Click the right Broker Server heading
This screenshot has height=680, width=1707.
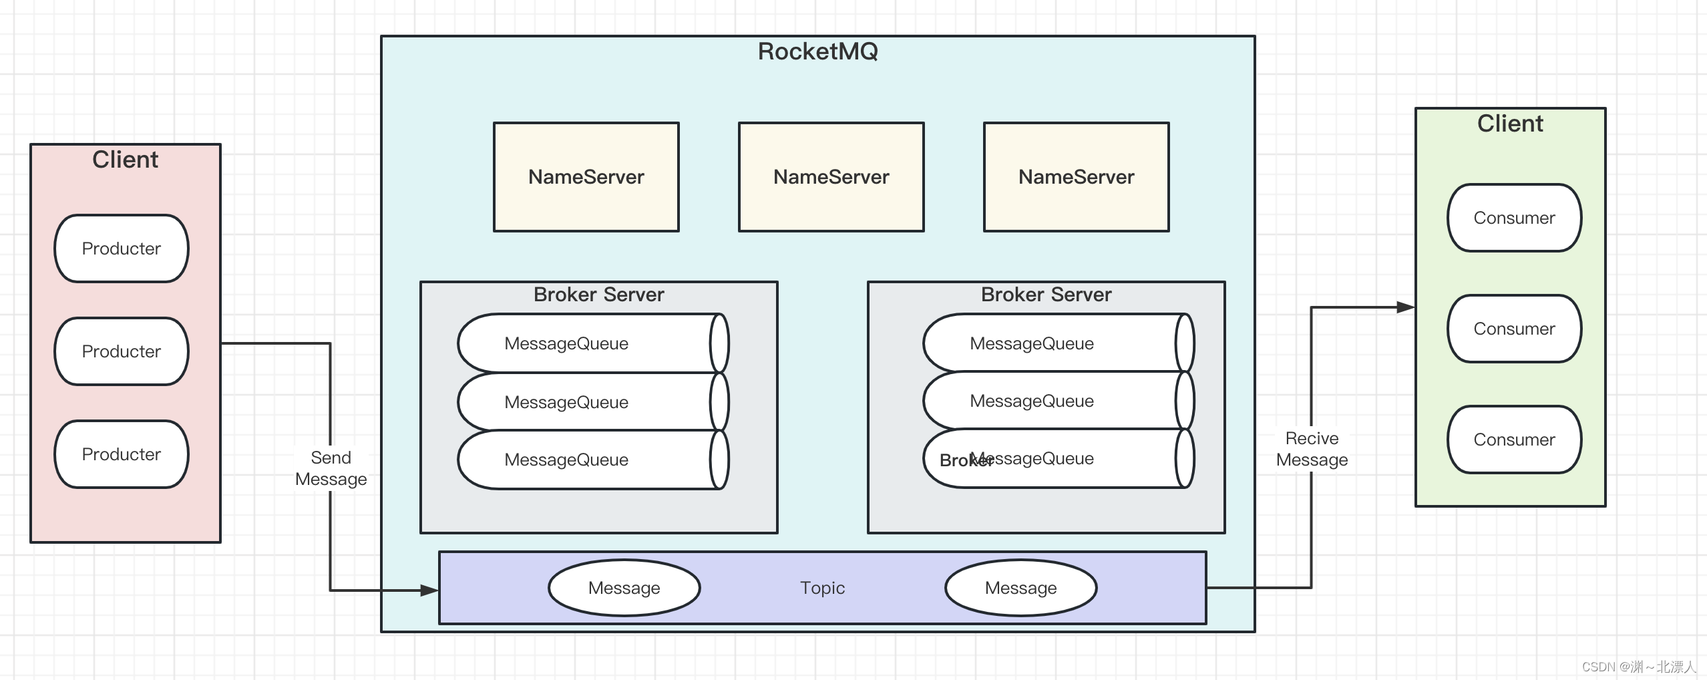pos(1047,295)
